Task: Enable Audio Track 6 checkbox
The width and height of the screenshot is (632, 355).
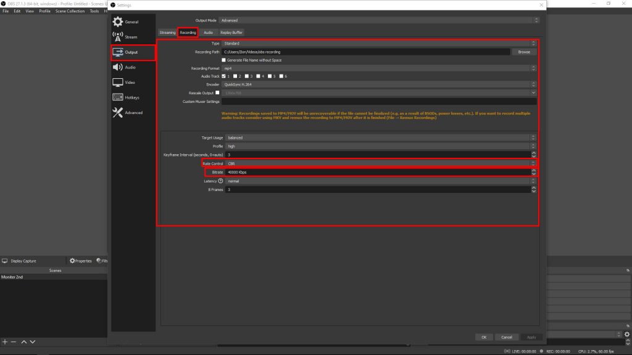Action: (x=281, y=76)
